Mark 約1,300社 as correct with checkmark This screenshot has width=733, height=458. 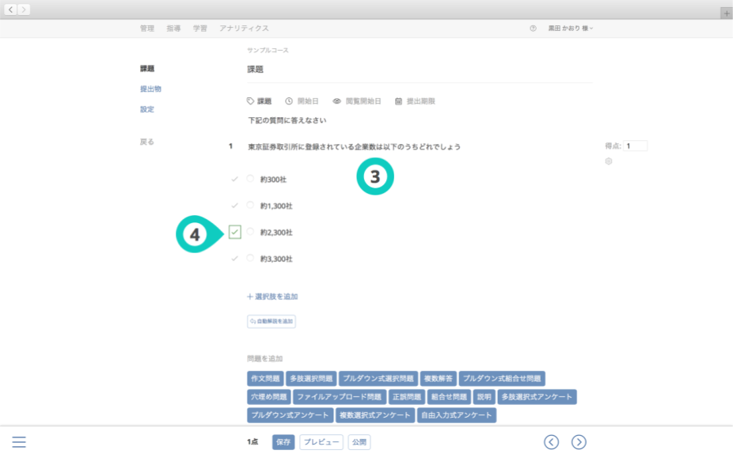point(234,206)
